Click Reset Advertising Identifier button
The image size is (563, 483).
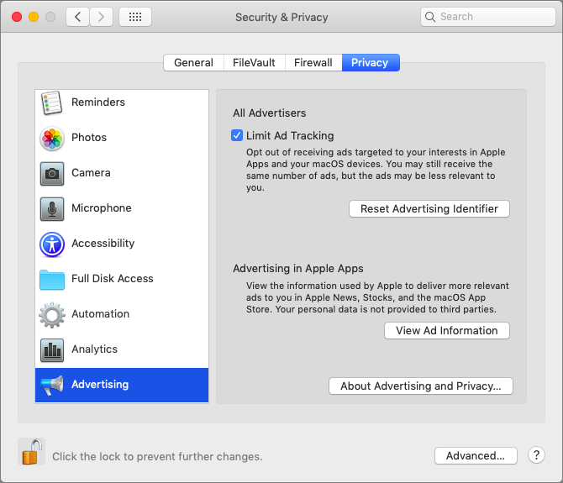click(429, 209)
